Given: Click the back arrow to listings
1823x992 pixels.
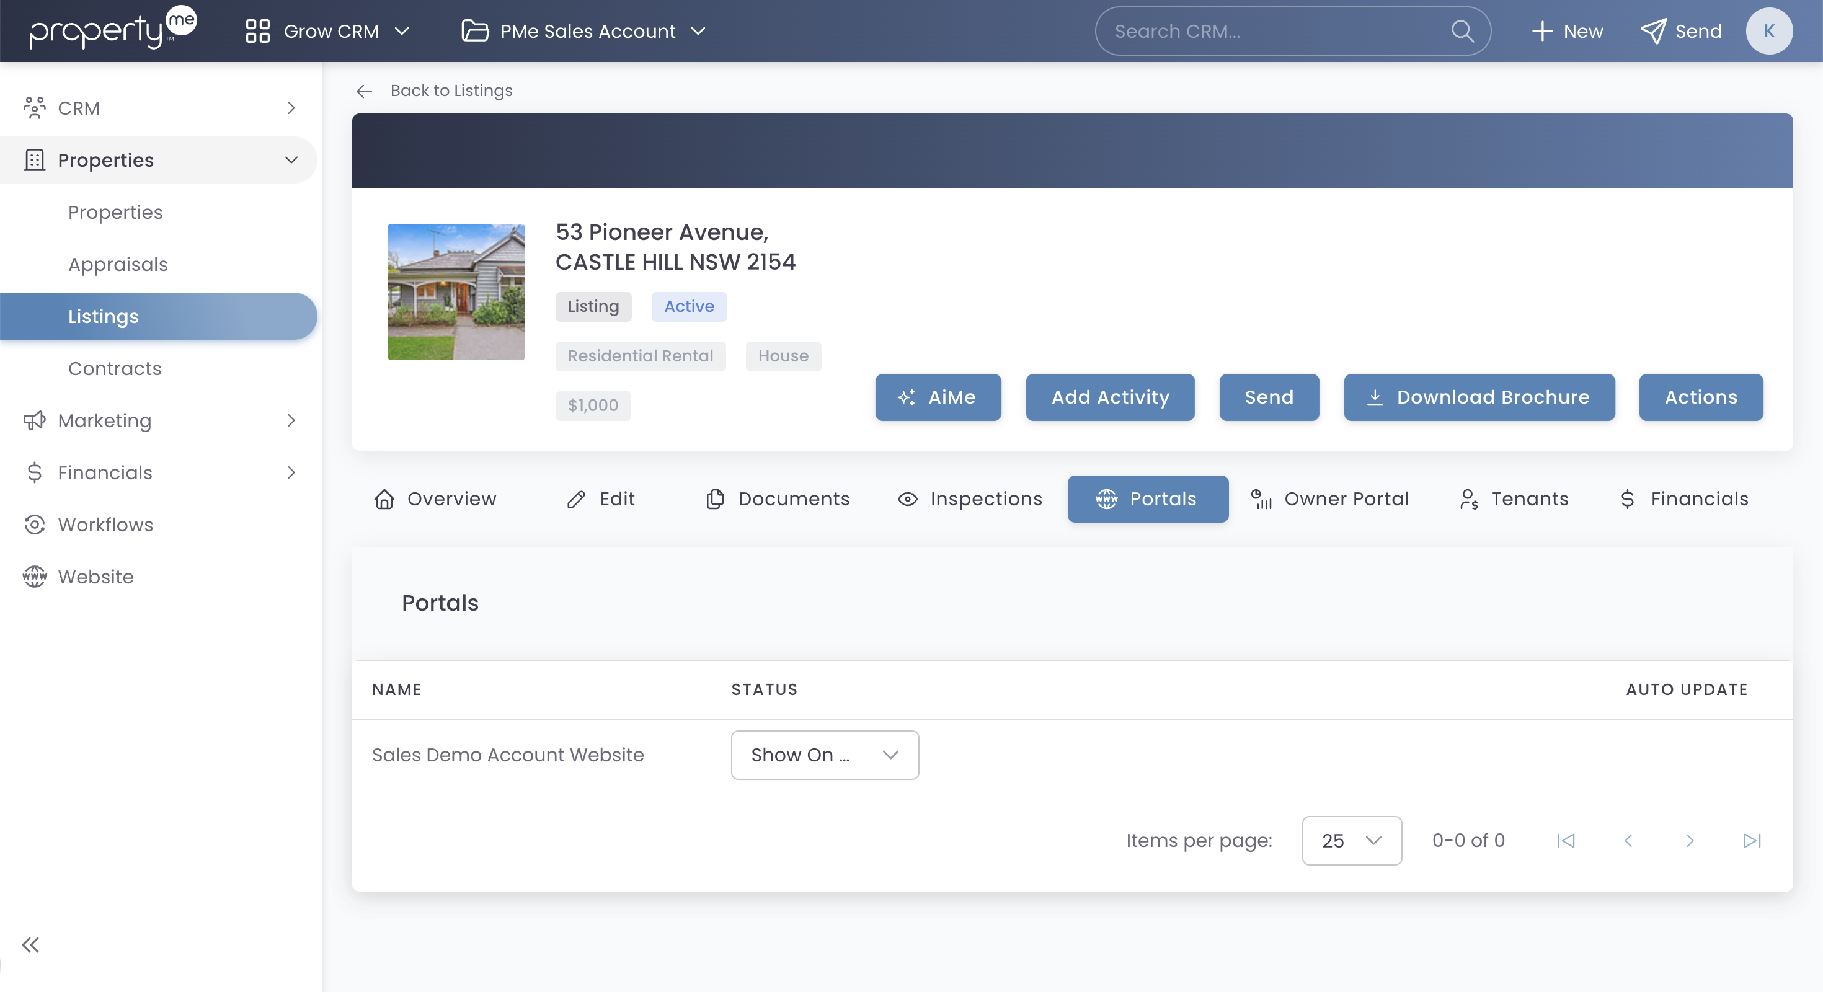Looking at the screenshot, I should 364,91.
